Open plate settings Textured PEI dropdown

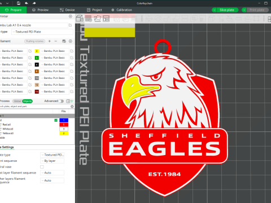coord(52,155)
